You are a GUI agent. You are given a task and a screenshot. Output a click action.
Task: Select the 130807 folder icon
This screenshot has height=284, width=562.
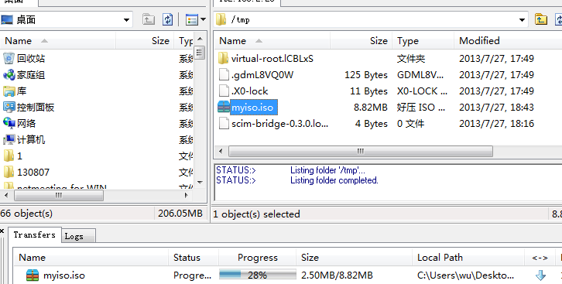(9, 172)
